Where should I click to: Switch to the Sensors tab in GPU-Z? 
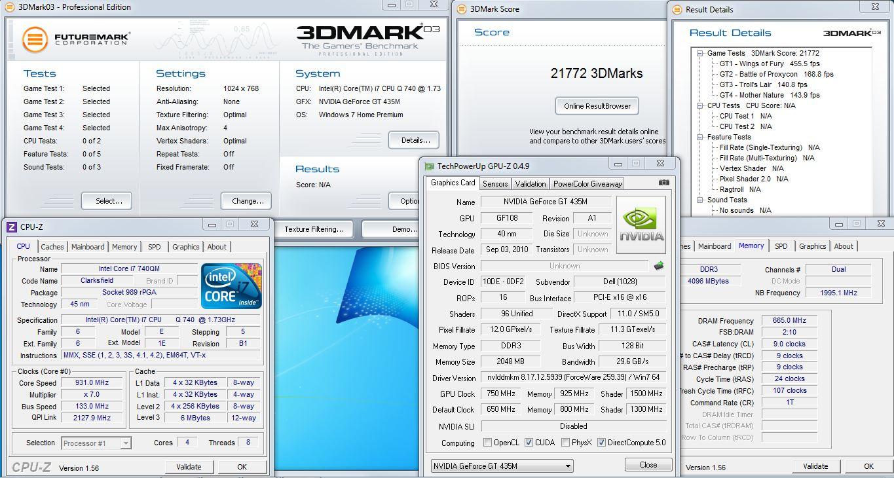(x=495, y=184)
